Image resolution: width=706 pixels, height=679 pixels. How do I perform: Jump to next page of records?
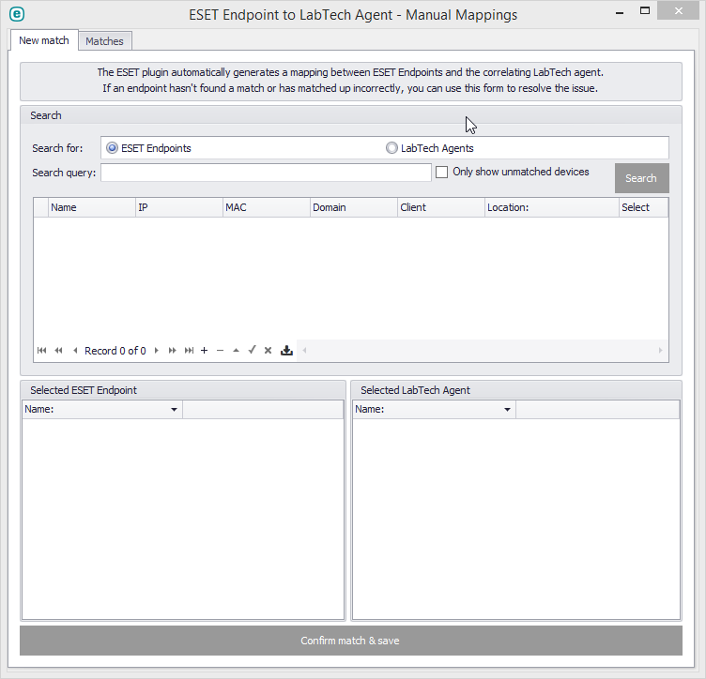pyautogui.click(x=172, y=351)
